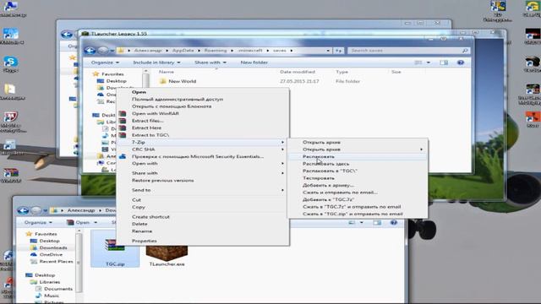The width and height of the screenshot is (541, 304).
Task: Open Properties from the context menu
Action: tap(145, 241)
